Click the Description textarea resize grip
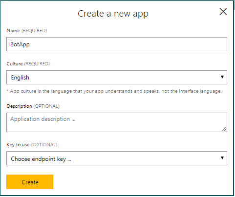Image resolution: width=235 pixels, height=197 pixels. [x=224, y=129]
